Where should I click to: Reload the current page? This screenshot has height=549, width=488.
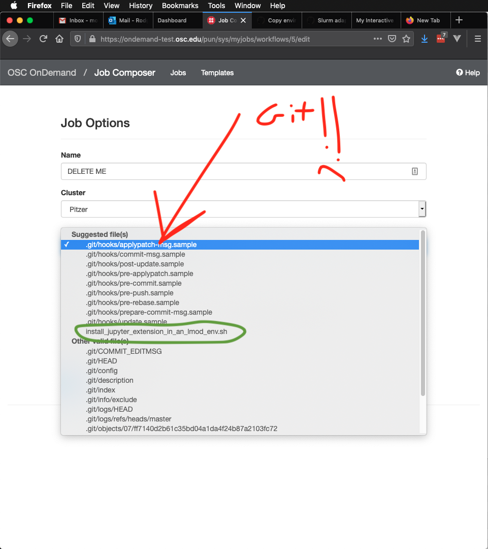43,38
